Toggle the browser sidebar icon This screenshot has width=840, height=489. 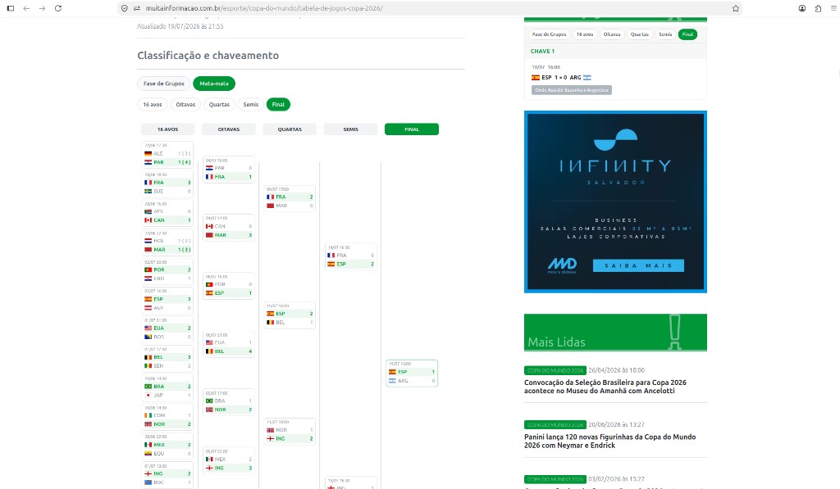click(x=10, y=8)
